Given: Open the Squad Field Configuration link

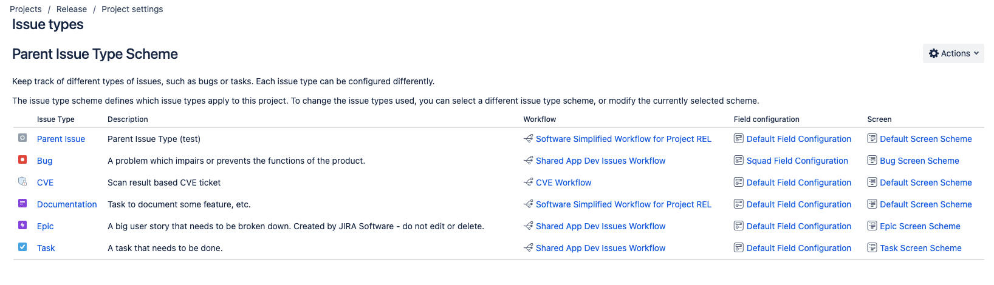Looking at the screenshot, I should [x=797, y=161].
